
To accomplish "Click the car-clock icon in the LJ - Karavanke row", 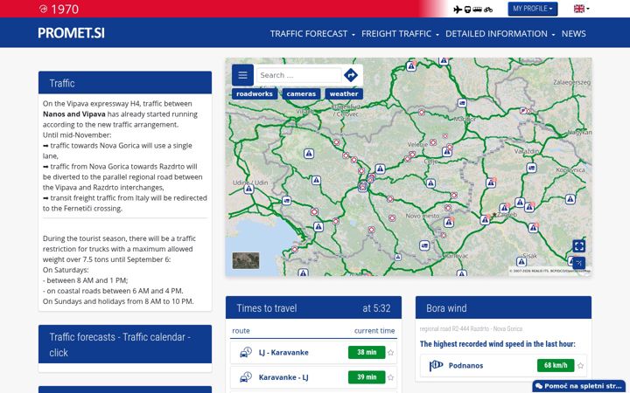I will pyautogui.click(x=246, y=353).
